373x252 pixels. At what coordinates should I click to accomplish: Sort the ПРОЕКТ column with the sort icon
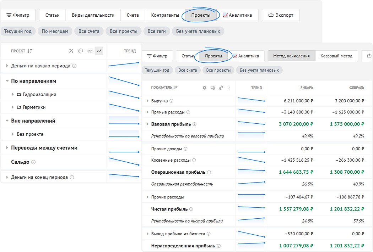(x=30, y=51)
